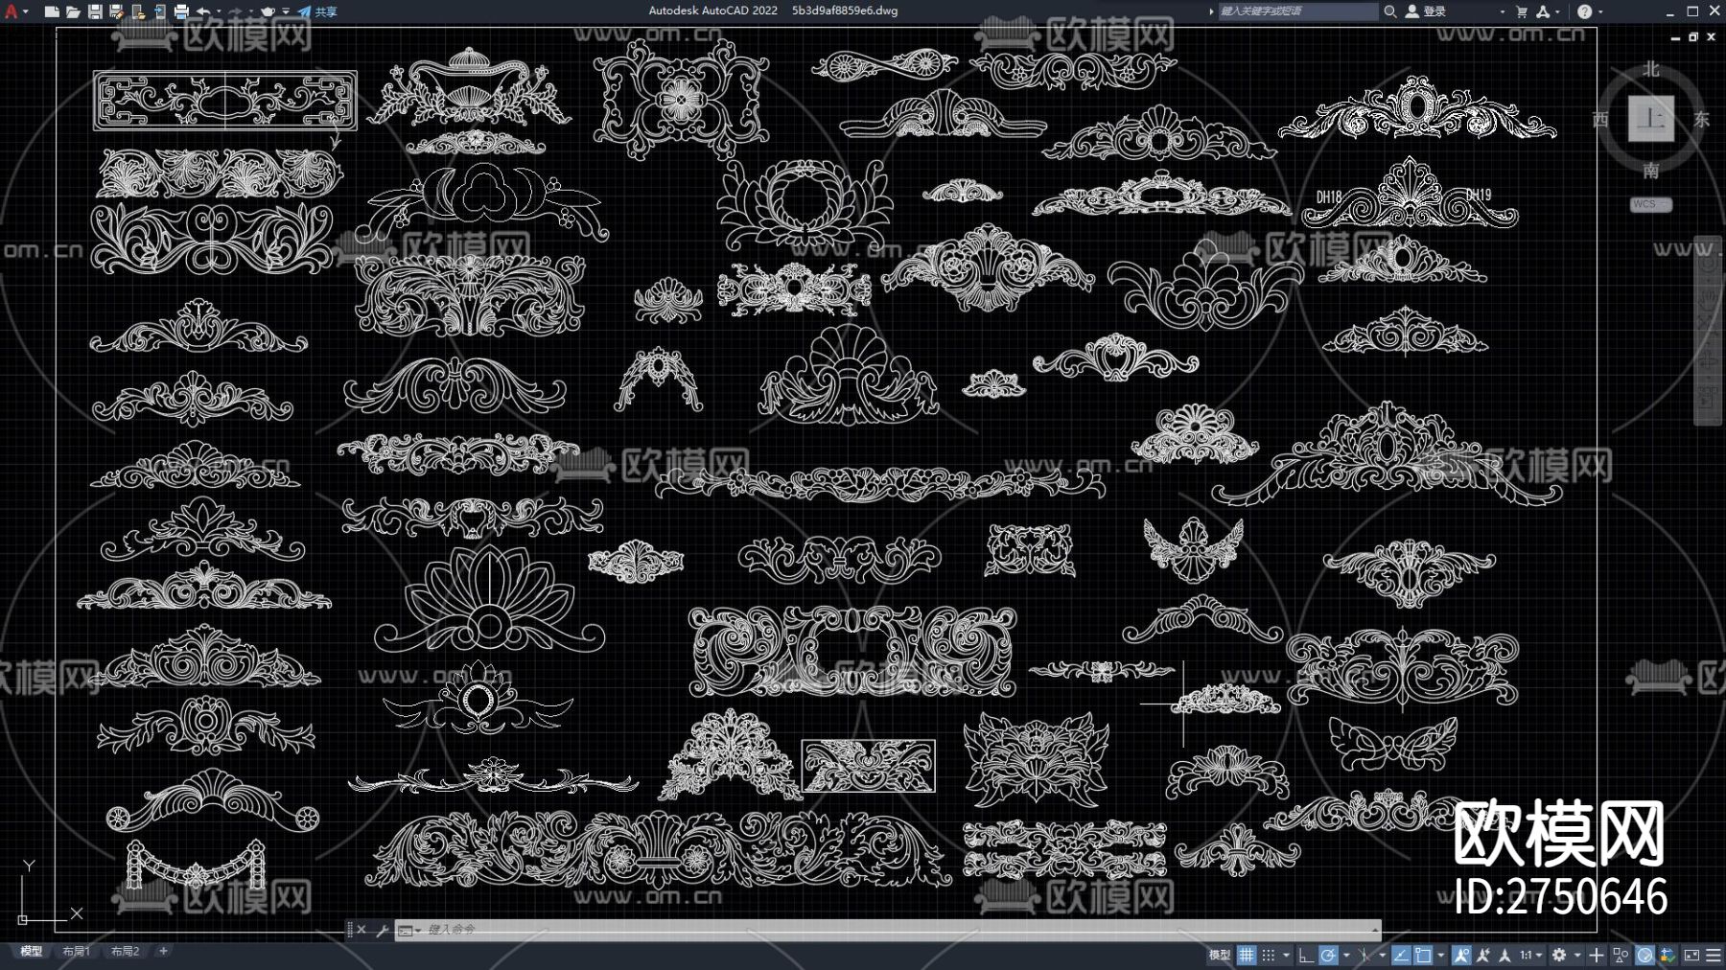
Task: Click the isolate objects shapes icon
Action: tap(1621, 956)
